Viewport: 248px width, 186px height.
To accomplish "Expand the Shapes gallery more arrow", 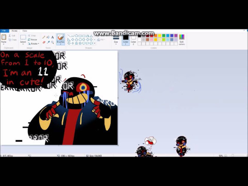I will 95,43.
